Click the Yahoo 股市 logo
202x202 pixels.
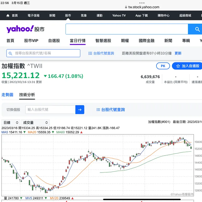(x=25, y=29)
